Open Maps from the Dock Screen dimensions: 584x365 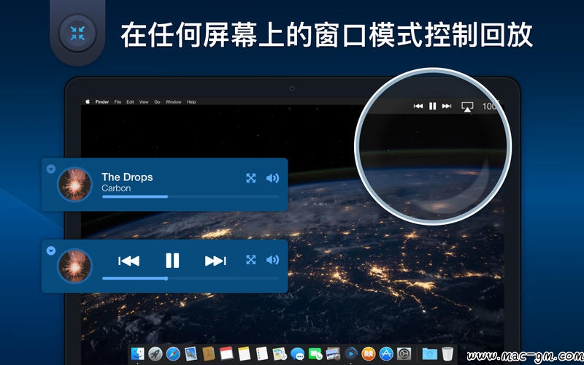tap(280, 353)
